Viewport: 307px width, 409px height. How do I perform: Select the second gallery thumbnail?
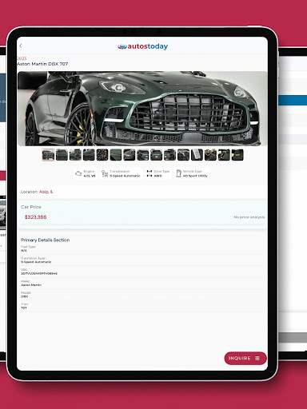point(62,155)
